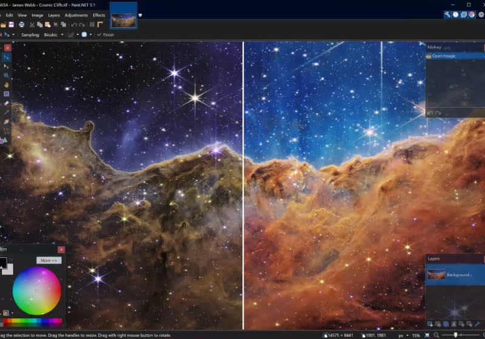Select the Line/Curve tool
The height and width of the screenshot is (339, 485).
(6, 131)
